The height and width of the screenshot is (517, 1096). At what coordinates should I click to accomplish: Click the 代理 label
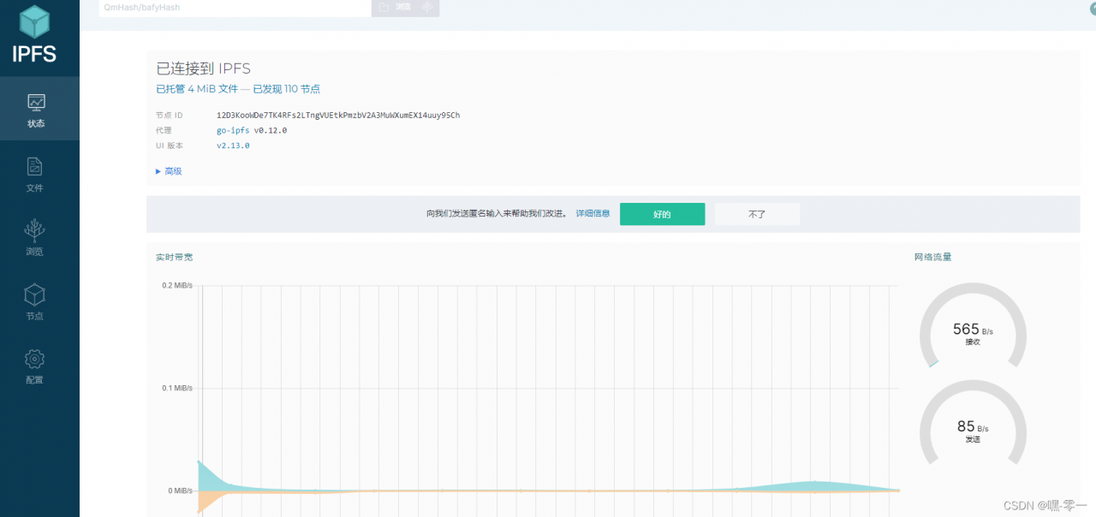click(164, 130)
